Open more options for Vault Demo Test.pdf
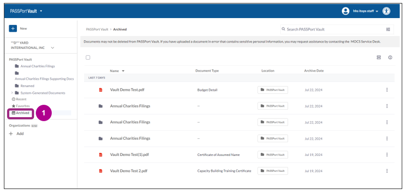Screen dimensions: 407x192 387,90
